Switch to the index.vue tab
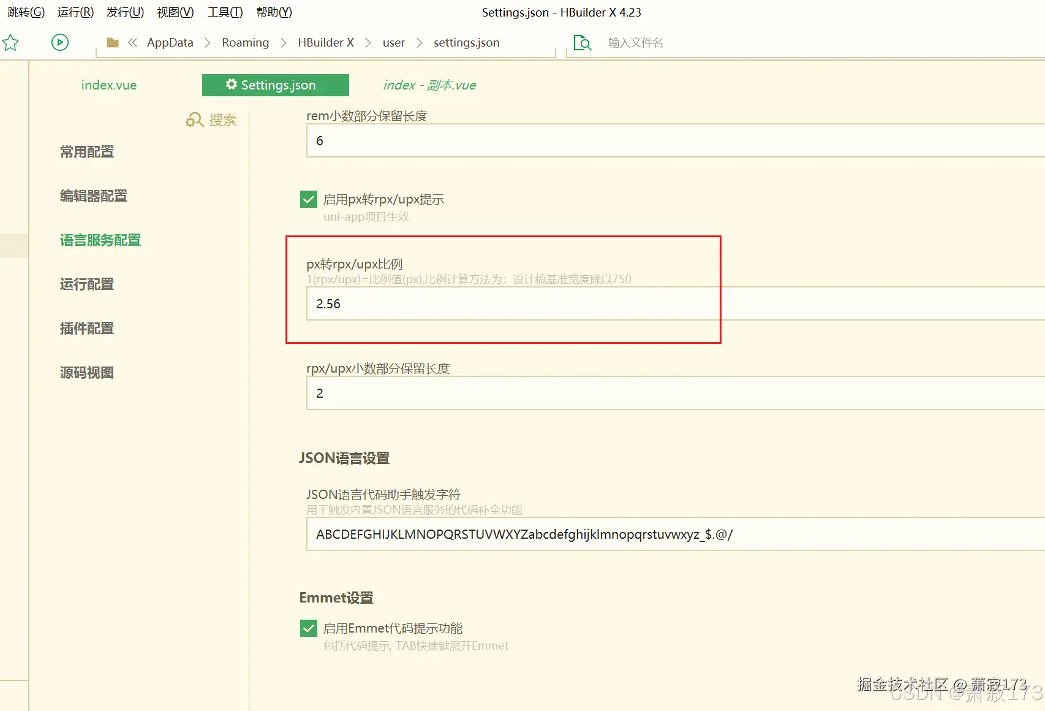 click(109, 85)
